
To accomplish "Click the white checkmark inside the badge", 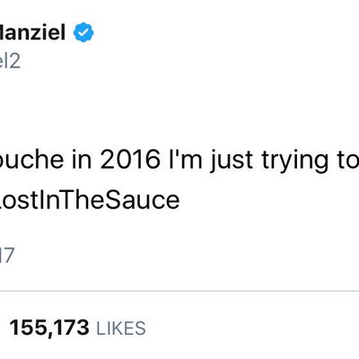I will (84, 32).
